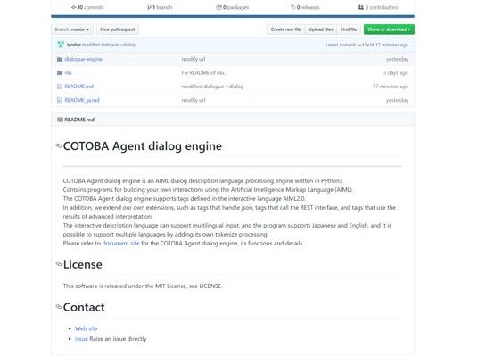Click the README.md book icon in header
The width and height of the screenshot is (478, 357).
pyautogui.click(x=60, y=120)
